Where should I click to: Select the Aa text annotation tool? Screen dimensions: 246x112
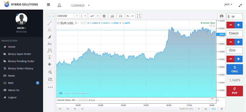pos(49,44)
